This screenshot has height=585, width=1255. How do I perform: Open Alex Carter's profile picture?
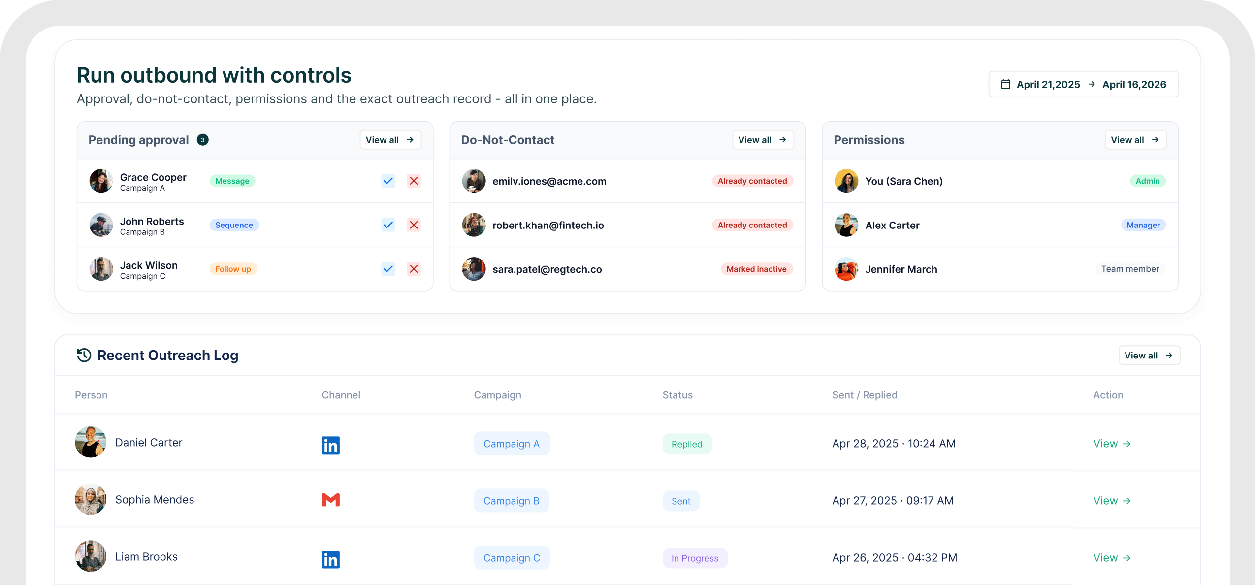coord(846,225)
